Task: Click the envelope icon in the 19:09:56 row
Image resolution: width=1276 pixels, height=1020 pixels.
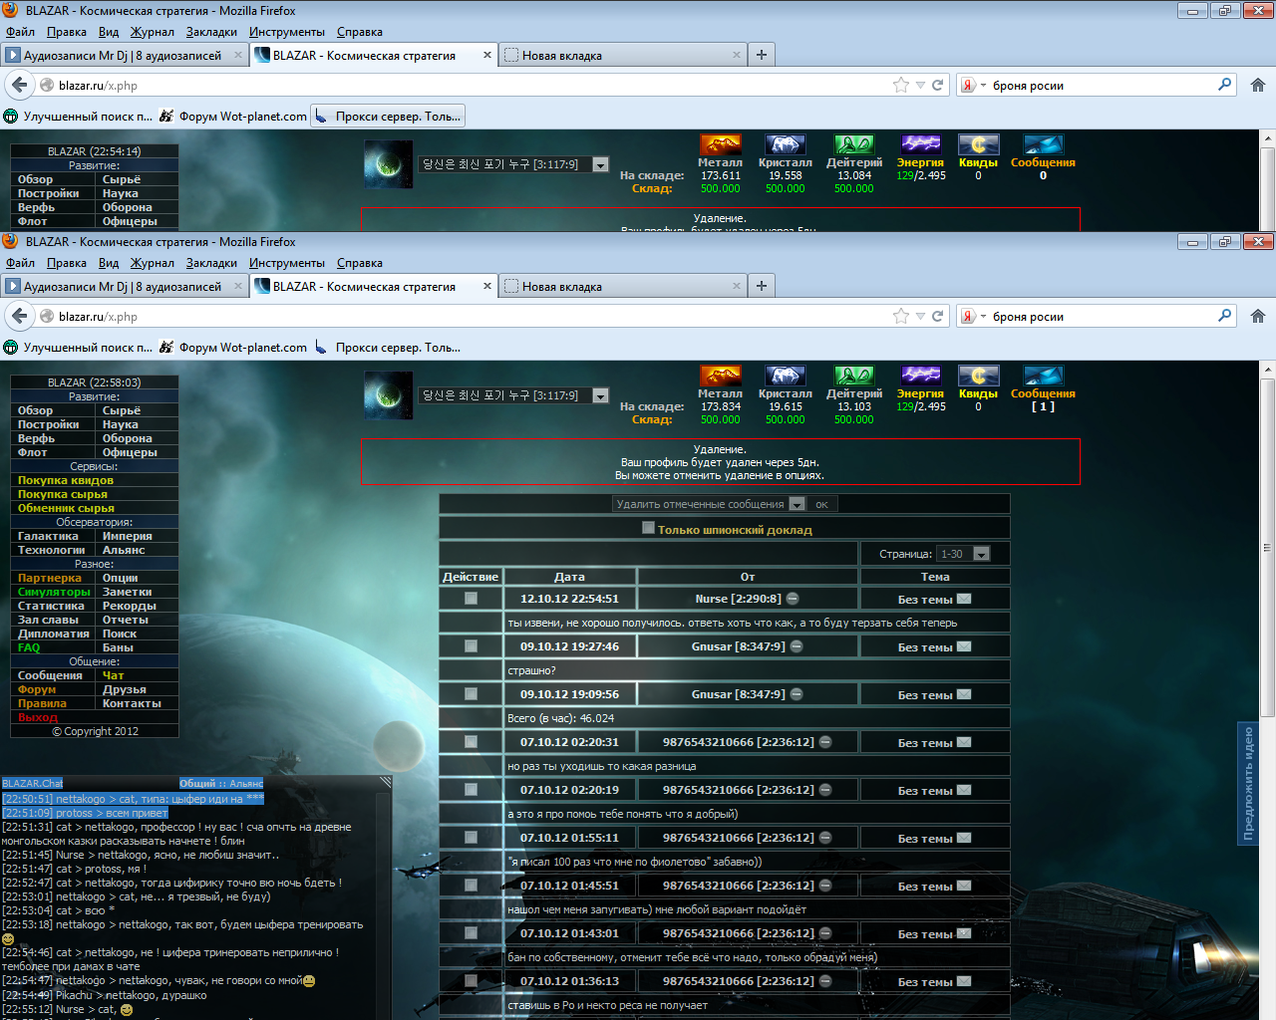Action: coord(964,694)
